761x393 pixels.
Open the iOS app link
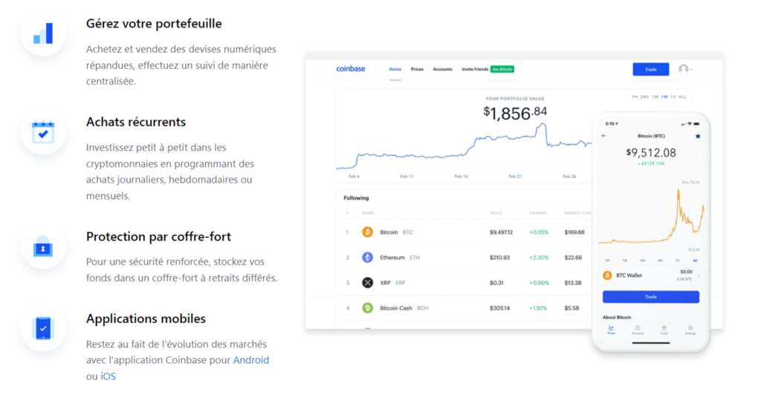coord(109,377)
